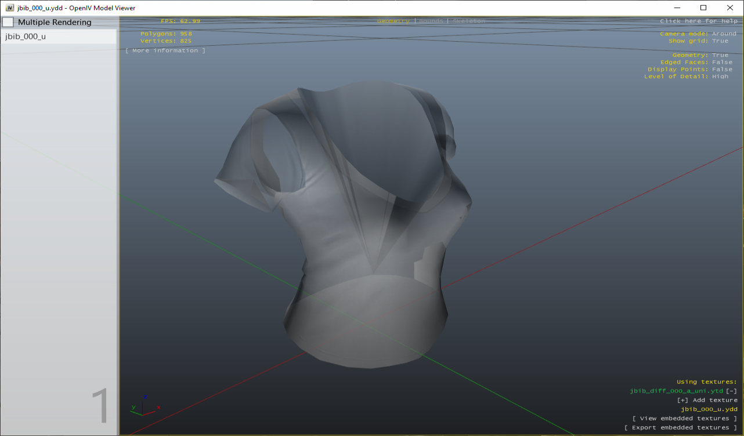The width and height of the screenshot is (744, 436).
Task: Click the OpenIV app icon in title bar
Action: click(x=9, y=8)
